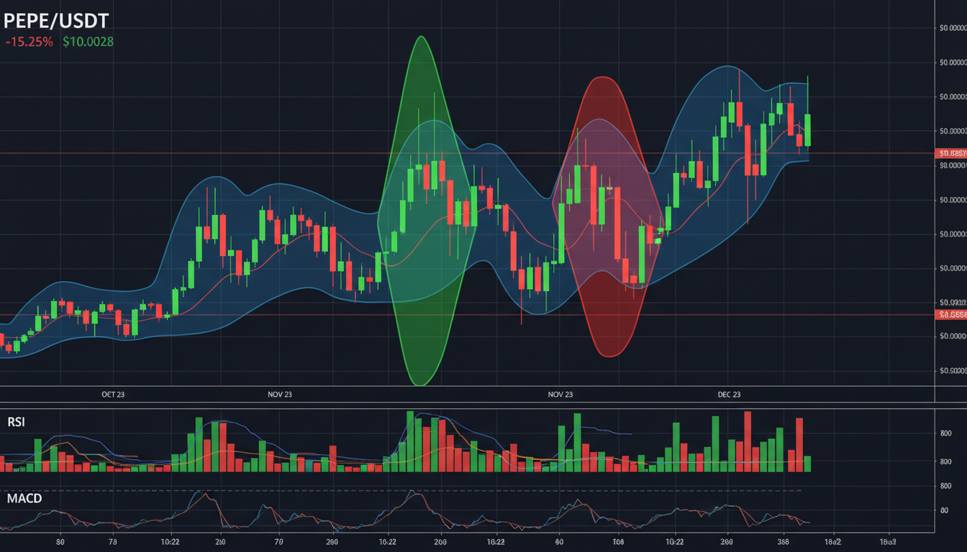Click the MACD indicator label
The image size is (967, 552).
[x=24, y=498]
